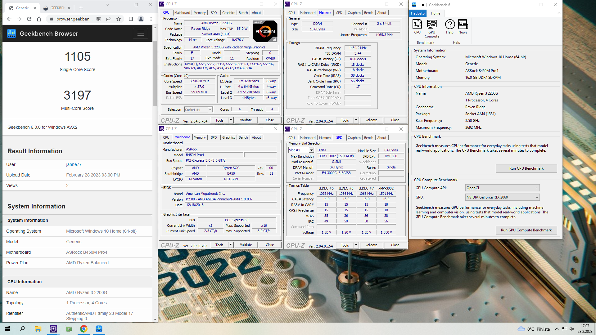The height and width of the screenshot is (335, 596).
Task: Open the taskbar clock and date
Action: tap(585, 329)
